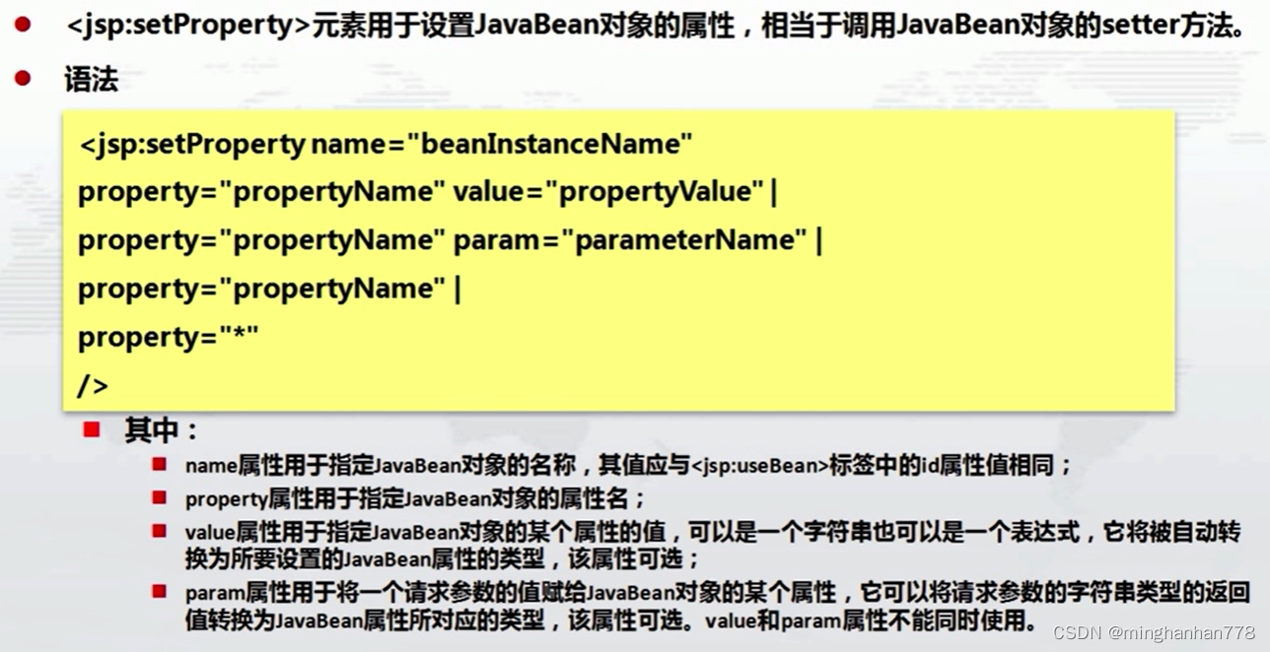
Task: Click the code line containing param="parameterName"
Action: coord(451,240)
